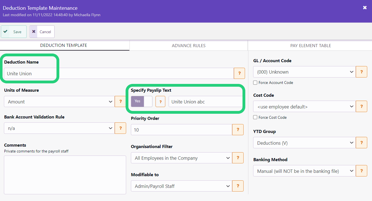Show help for Priority Order field

point(238,130)
